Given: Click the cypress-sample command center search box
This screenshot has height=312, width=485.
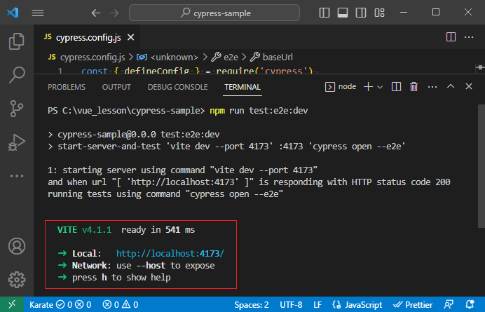Looking at the screenshot, I should (214, 13).
